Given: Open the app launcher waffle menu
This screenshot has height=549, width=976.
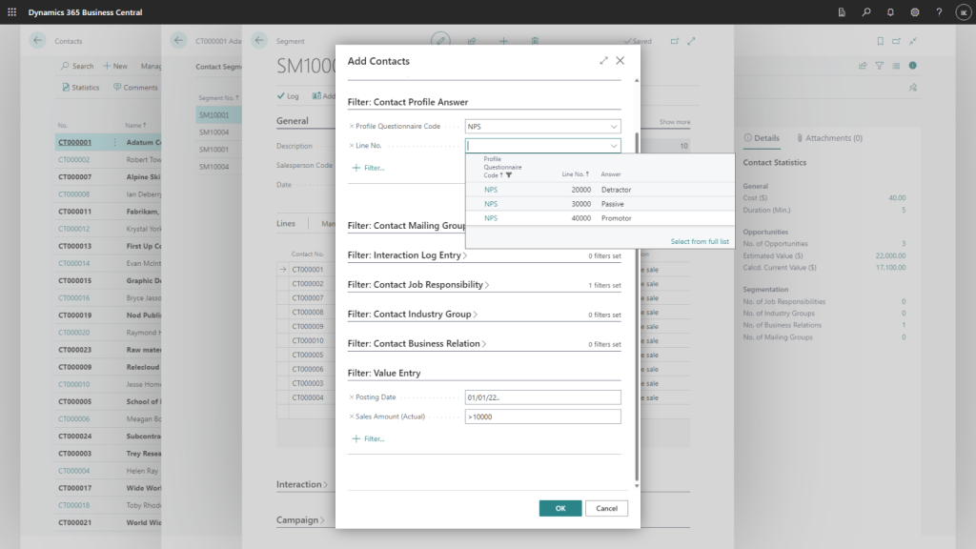Looking at the screenshot, I should pyautogui.click(x=11, y=11).
